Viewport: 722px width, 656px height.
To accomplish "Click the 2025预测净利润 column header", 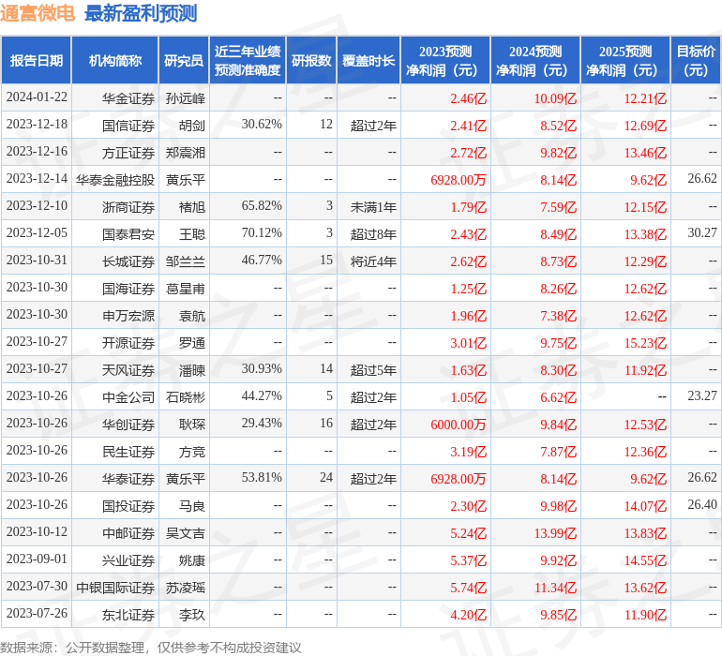I will pos(625,60).
